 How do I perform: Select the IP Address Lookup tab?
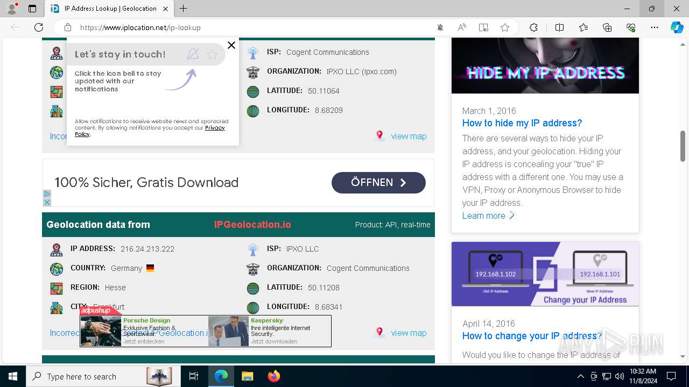(109, 9)
